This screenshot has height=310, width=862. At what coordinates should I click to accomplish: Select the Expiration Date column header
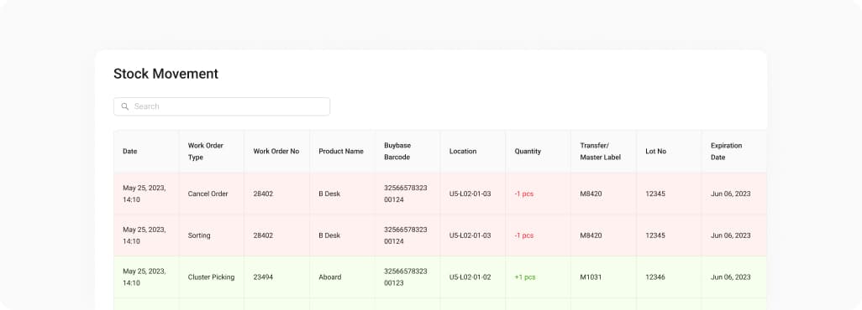pyautogui.click(x=726, y=152)
